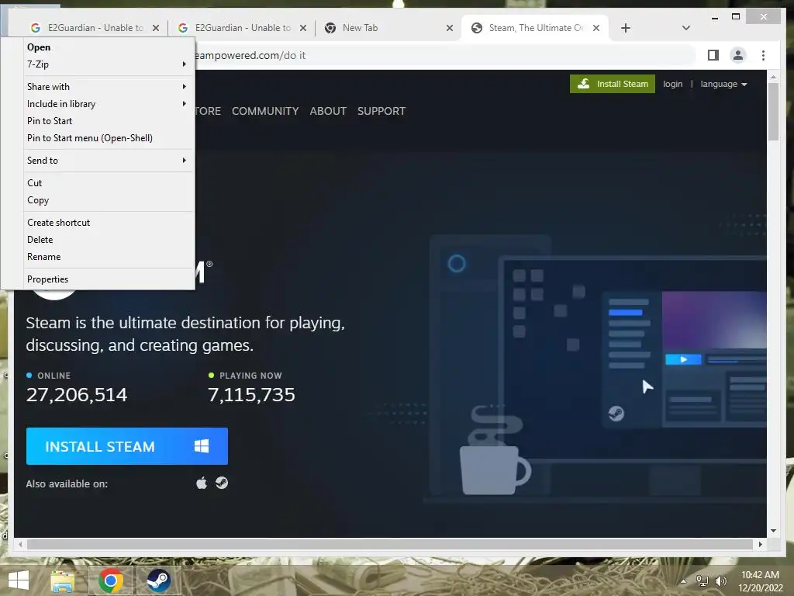Select the Steam, The Ultimate tab

[535, 28]
